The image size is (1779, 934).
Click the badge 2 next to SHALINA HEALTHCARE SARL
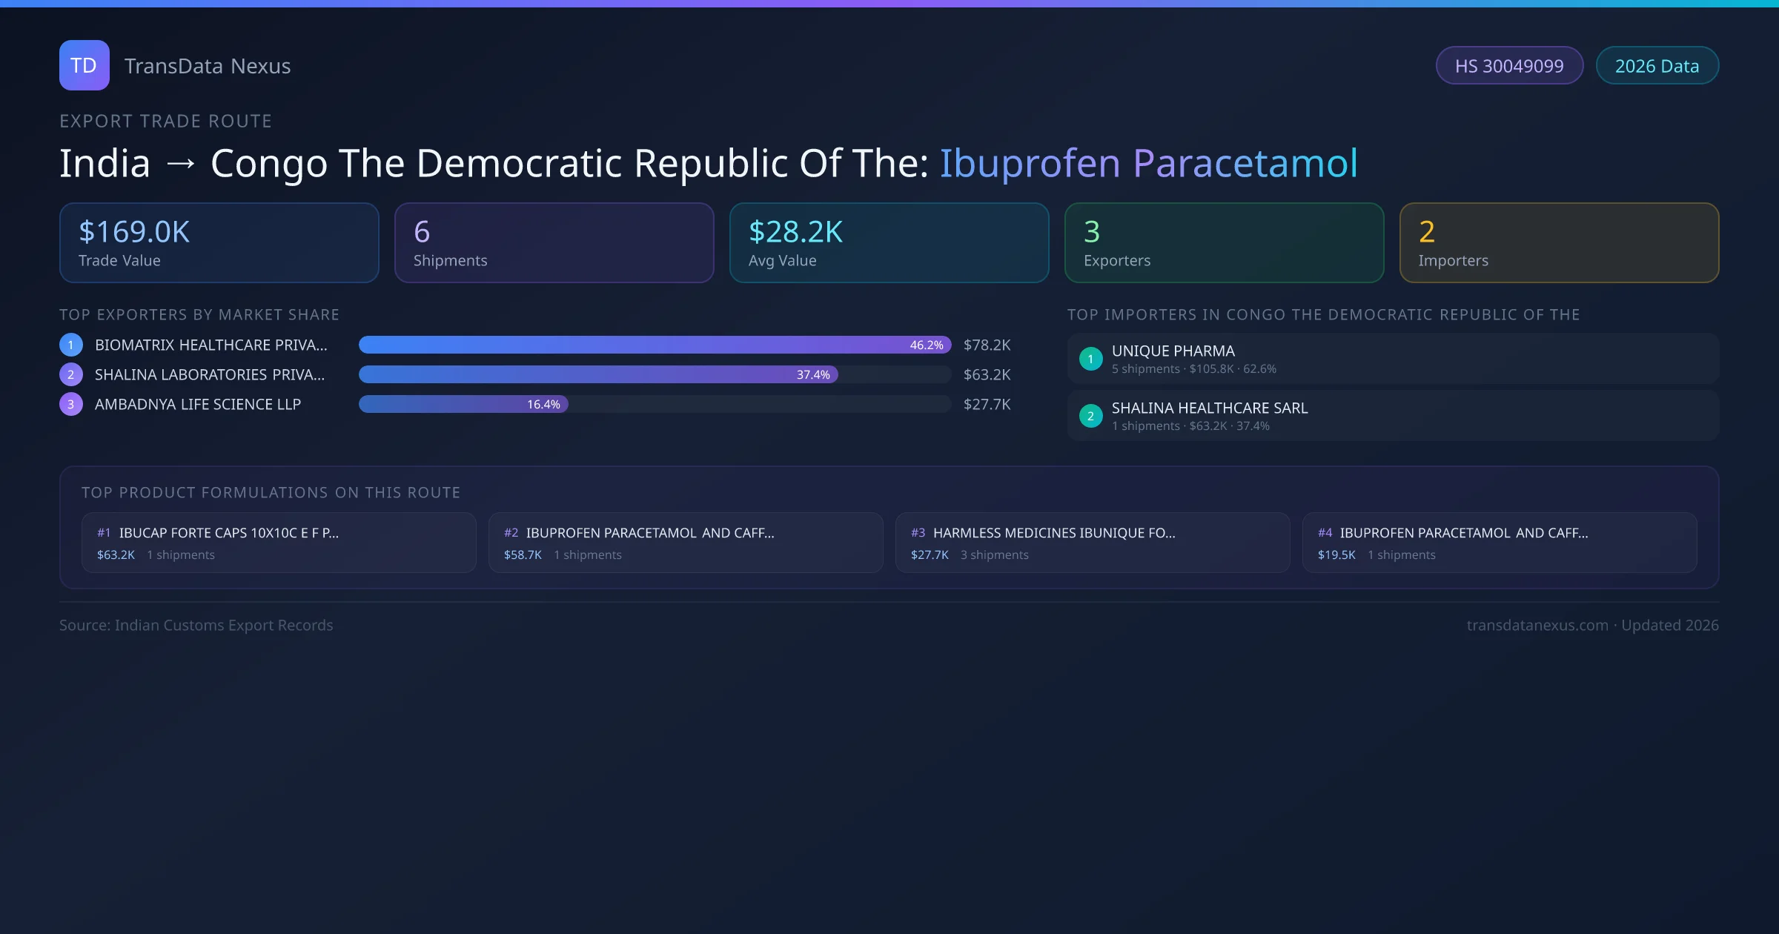(1090, 416)
